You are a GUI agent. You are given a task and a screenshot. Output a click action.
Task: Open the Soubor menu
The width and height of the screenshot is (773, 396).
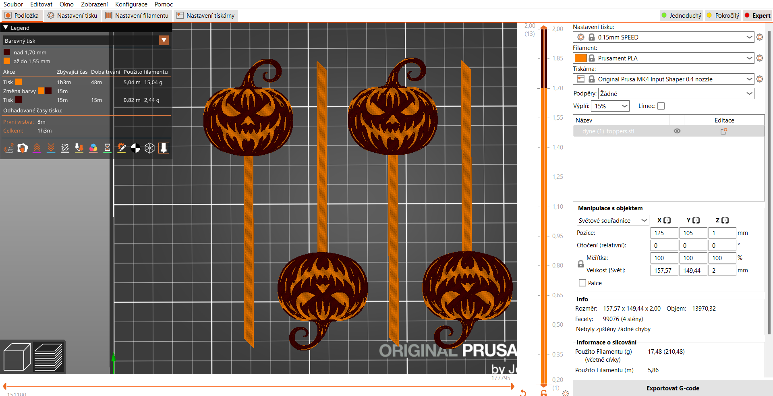click(13, 4)
